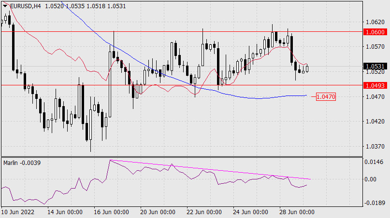Click the current price label 1.0531
This screenshot has height=218, width=390.
coord(376,66)
